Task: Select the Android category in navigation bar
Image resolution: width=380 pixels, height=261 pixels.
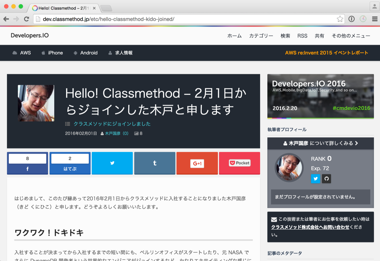Action: [x=85, y=53]
